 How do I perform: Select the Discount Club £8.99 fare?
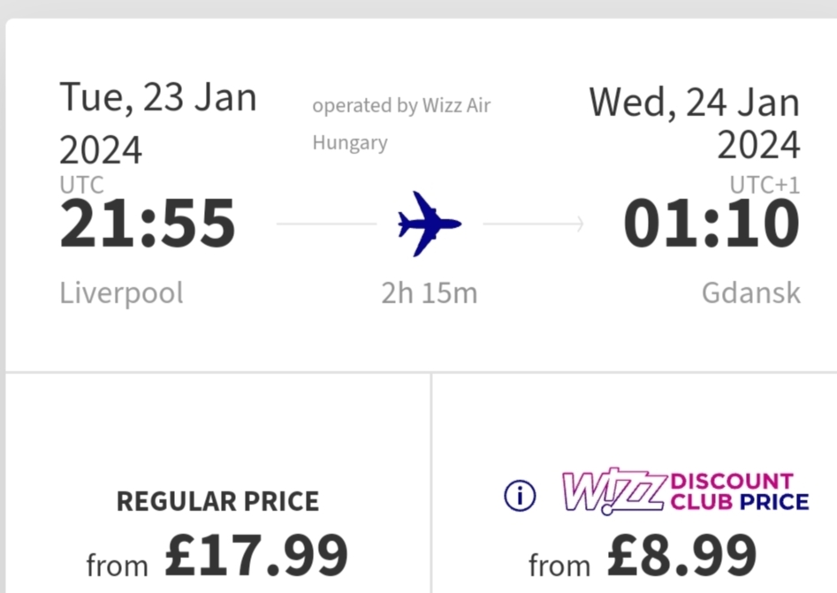(x=635, y=483)
